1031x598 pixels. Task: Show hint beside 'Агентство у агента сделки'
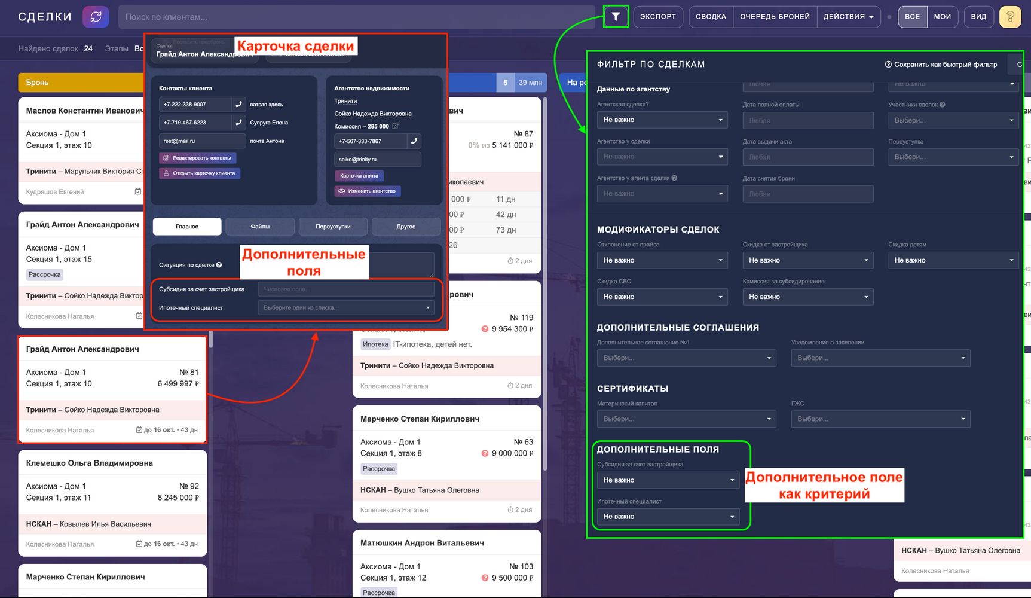[674, 178]
